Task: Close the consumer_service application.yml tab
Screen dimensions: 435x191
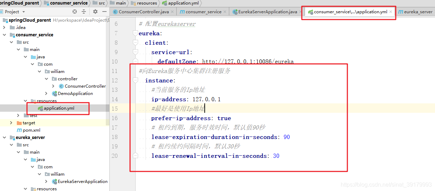Action: [390, 12]
